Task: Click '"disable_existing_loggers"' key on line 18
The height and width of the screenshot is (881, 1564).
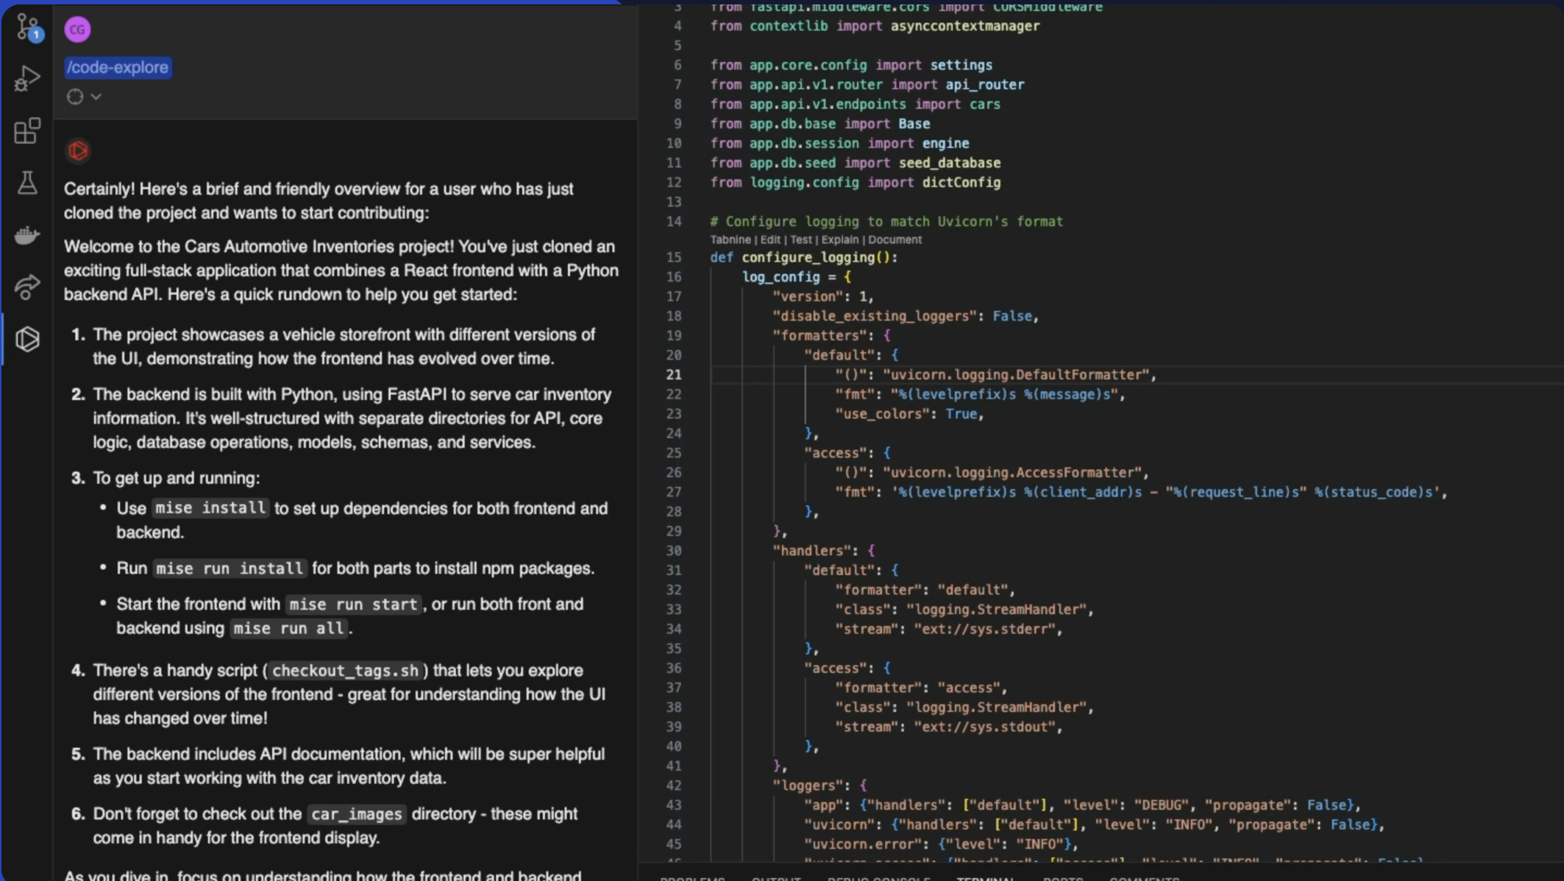Action: coord(874,316)
